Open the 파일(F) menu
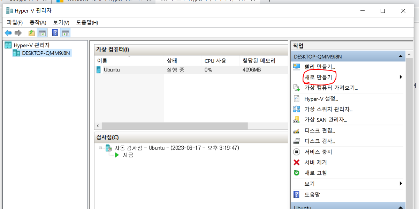The image size is (419, 209). 15,22
